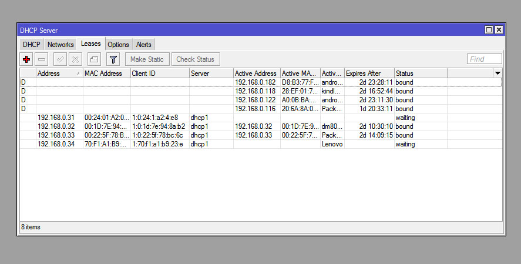Go to the Alerts tab
The height and width of the screenshot is (264, 521).
click(x=143, y=45)
